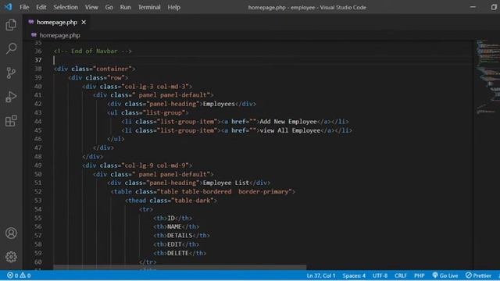Open the Edit menu
The width and height of the screenshot is (500, 281).
[41, 7]
